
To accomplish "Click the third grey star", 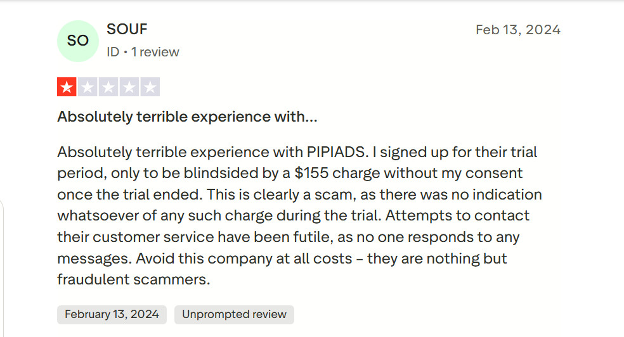I will tap(108, 87).
